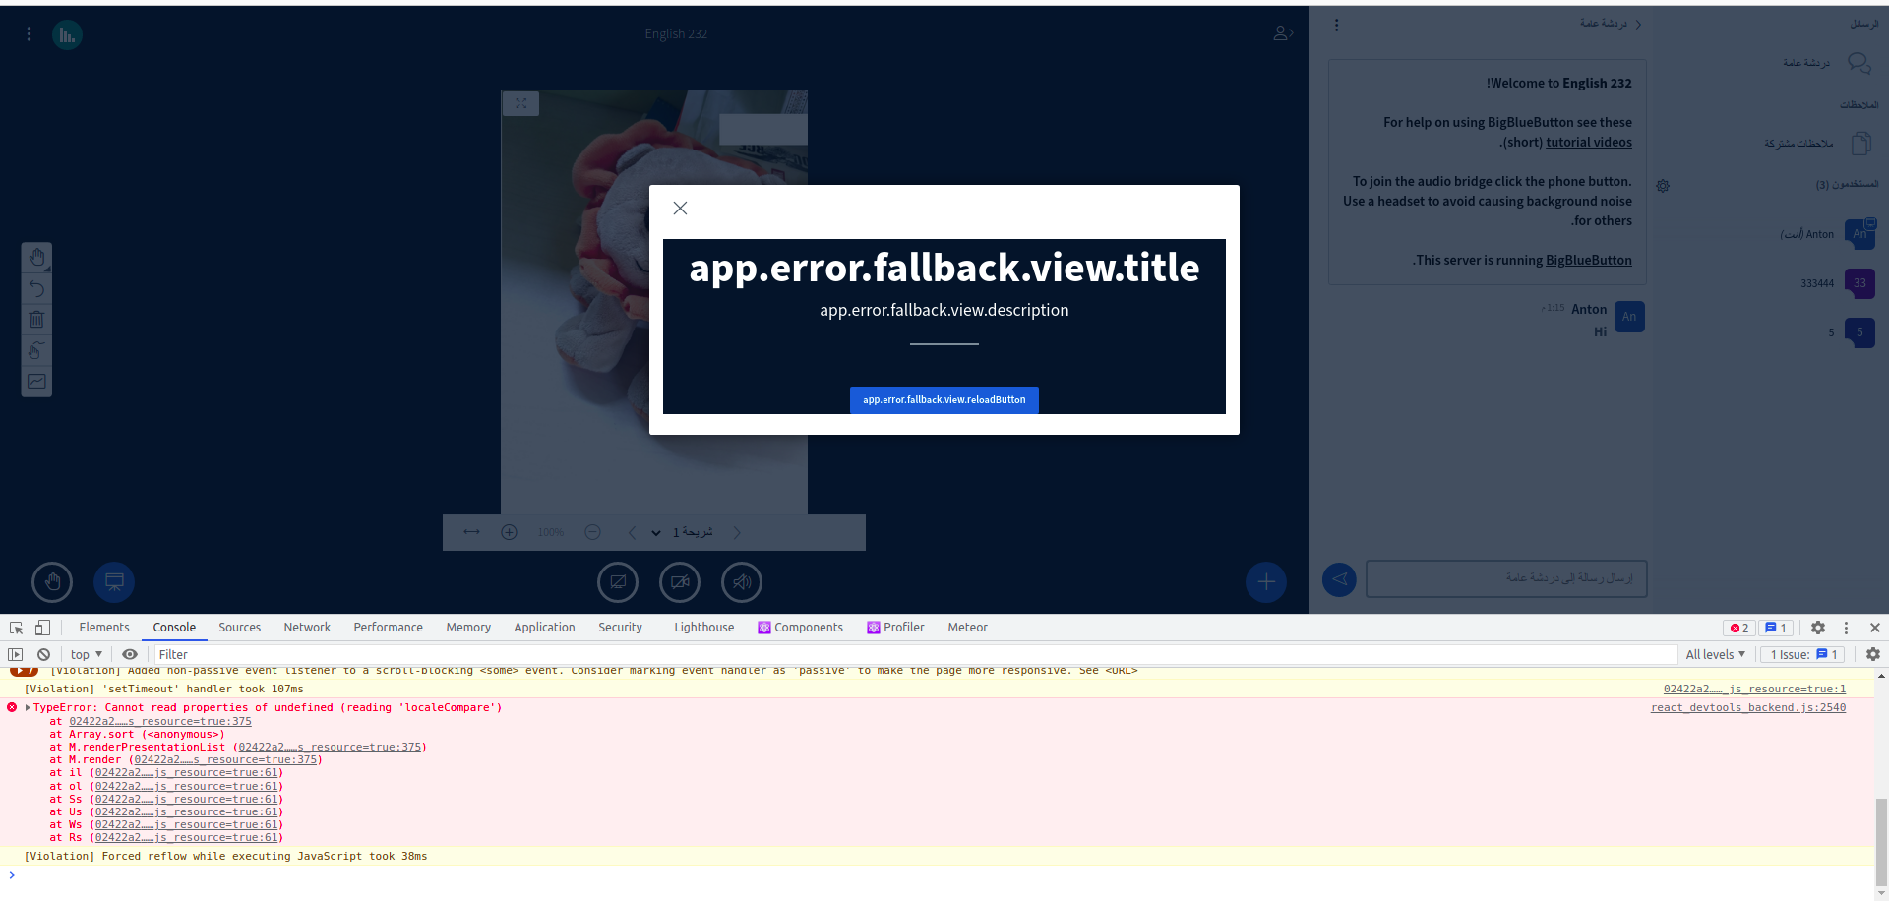Undo the last whiteboard annotation
The width and height of the screenshot is (1889, 901).
(36, 288)
